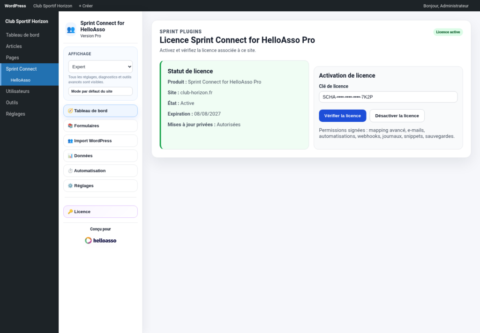Click WordPress in the admin bar
The image size is (480, 333).
coord(15,6)
